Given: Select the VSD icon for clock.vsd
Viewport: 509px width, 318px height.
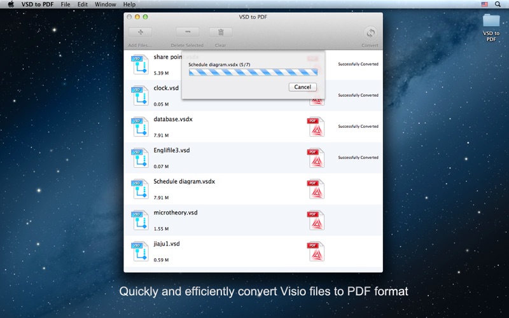Looking at the screenshot, I should tap(140, 95).
